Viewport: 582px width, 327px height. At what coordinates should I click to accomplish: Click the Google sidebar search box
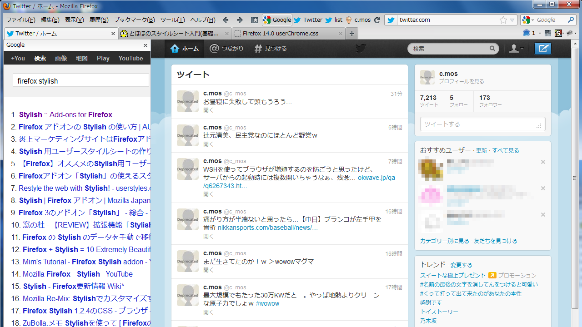coord(81,81)
